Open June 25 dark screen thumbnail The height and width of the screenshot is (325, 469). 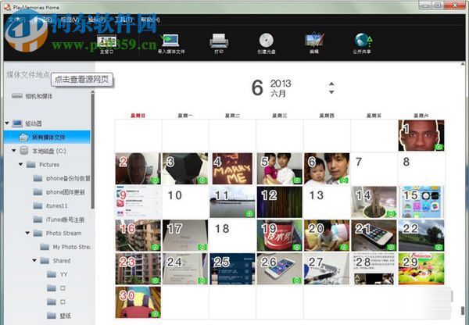point(232,269)
